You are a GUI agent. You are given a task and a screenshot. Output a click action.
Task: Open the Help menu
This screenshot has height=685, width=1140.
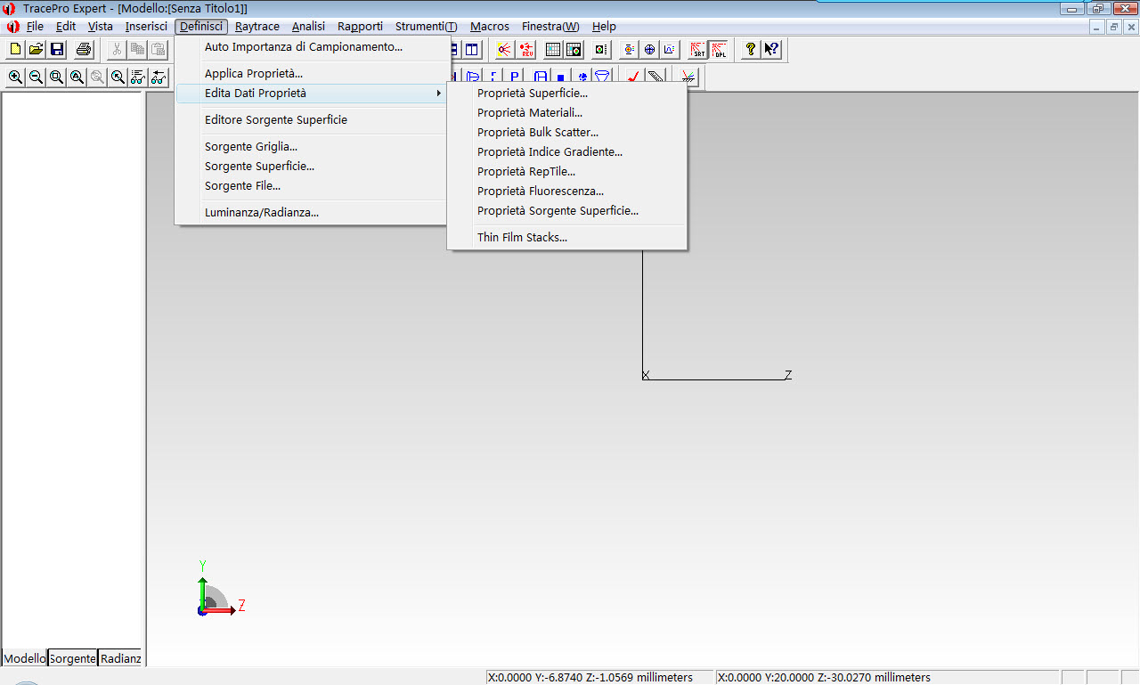[x=604, y=27]
